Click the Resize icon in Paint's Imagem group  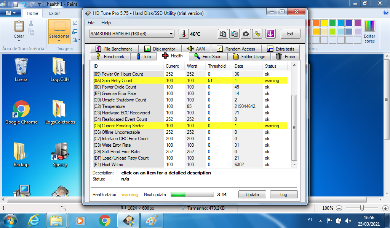75,32
